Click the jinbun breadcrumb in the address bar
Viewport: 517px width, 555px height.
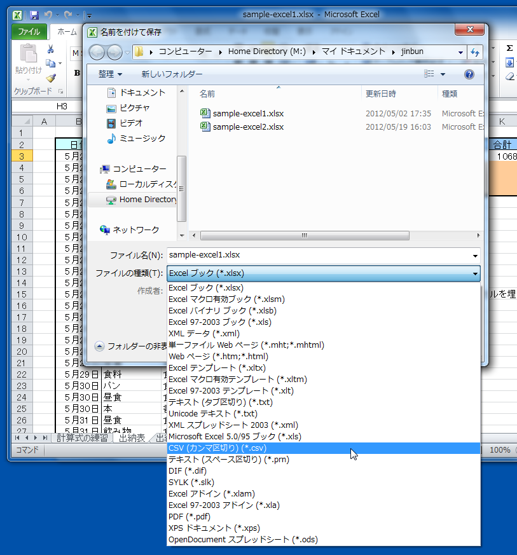tap(412, 51)
